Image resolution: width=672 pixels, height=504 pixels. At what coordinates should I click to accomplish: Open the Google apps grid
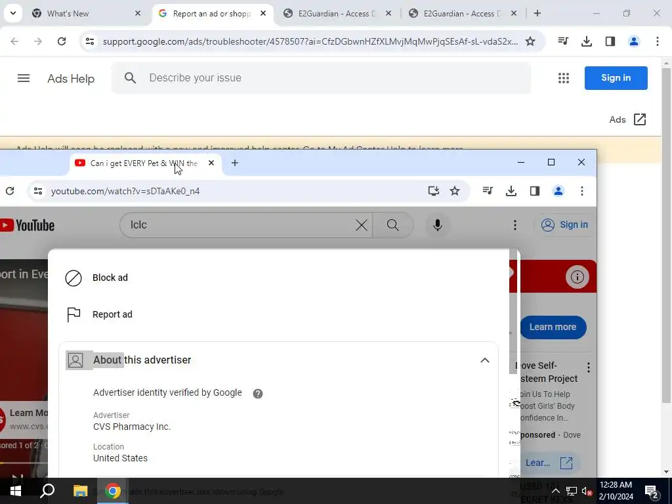[564, 78]
